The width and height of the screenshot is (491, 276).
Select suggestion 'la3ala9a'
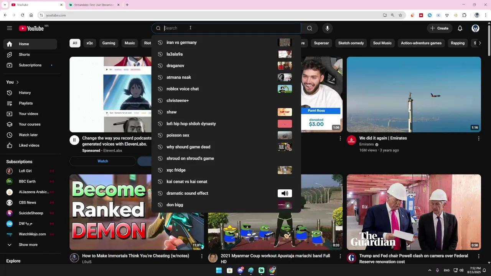[x=226, y=54]
